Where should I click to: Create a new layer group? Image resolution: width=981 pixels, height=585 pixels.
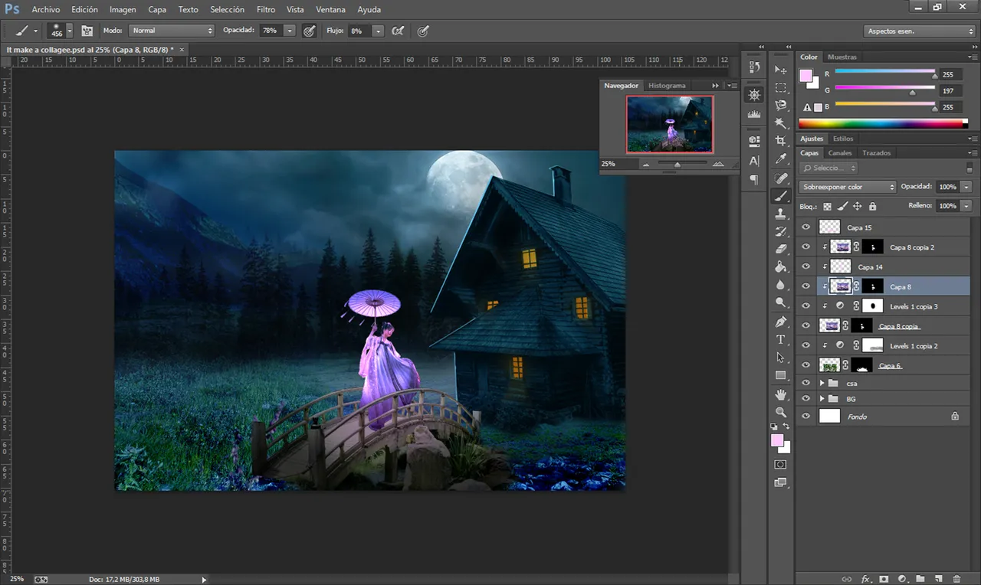point(920,579)
